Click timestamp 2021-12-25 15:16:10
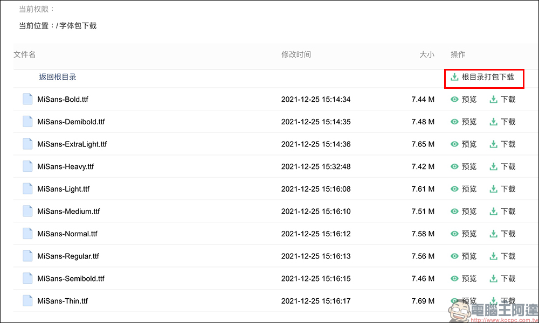This screenshot has height=323, width=539. click(316, 212)
